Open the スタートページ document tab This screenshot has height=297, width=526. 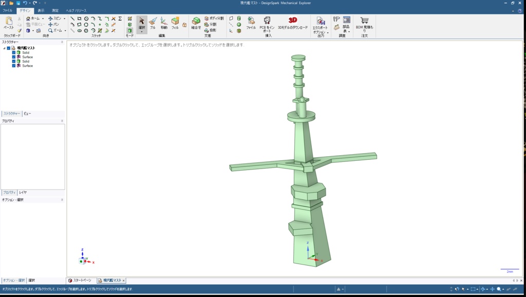80,280
